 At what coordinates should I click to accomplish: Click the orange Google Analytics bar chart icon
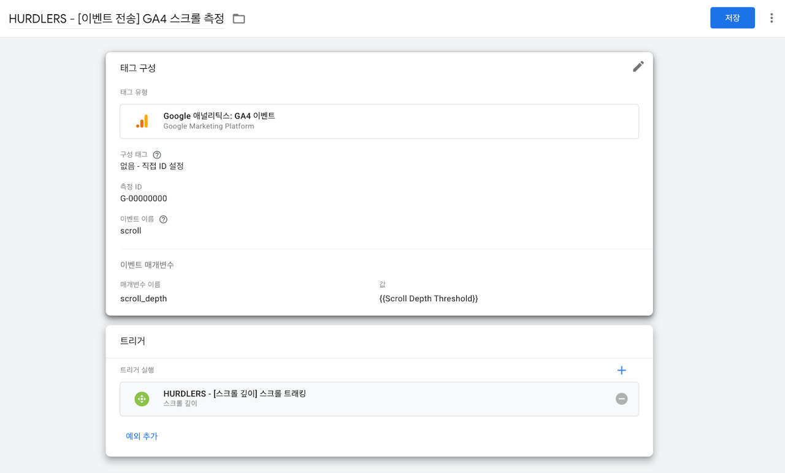[x=142, y=121]
